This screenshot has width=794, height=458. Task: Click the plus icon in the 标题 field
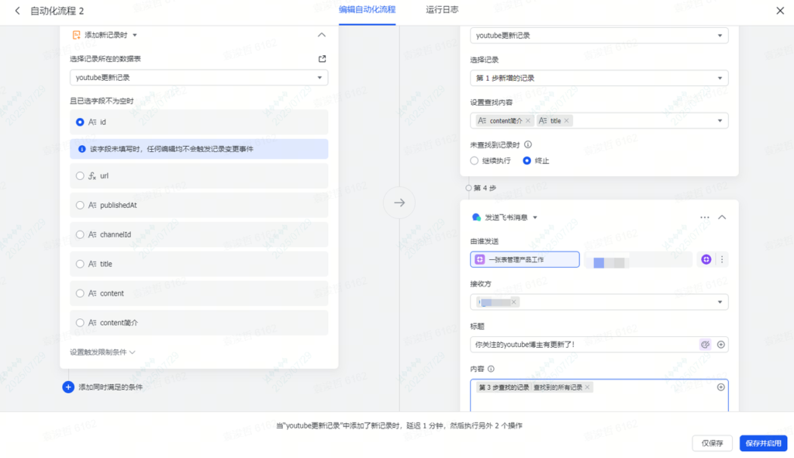(721, 345)
